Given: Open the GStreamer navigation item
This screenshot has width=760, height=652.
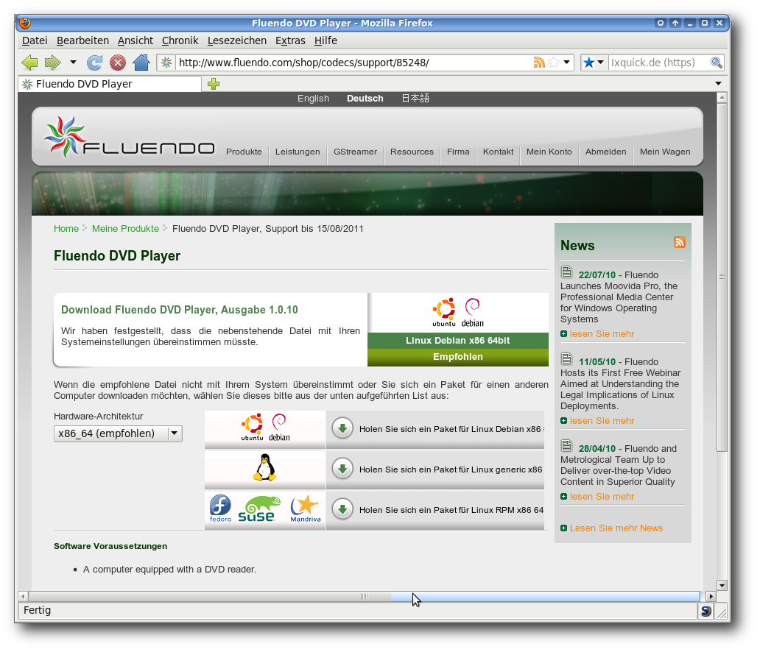Looking at the screenshot, I should 355,152.
